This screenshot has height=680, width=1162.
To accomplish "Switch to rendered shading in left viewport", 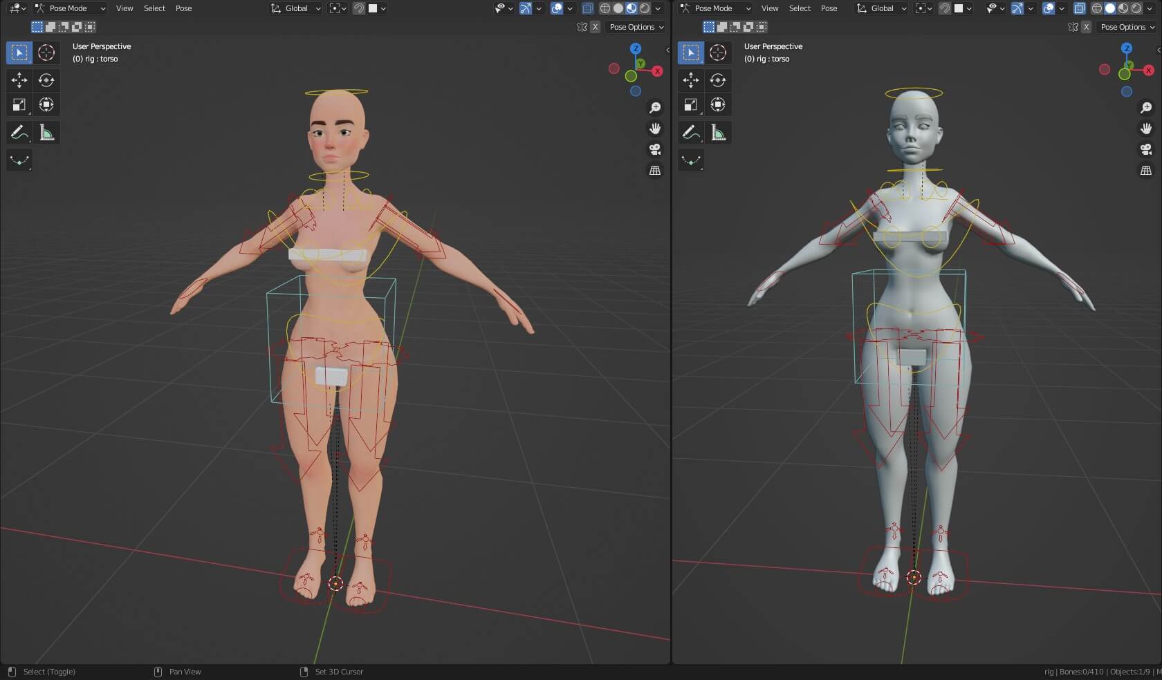I will (x=645, y=8).
